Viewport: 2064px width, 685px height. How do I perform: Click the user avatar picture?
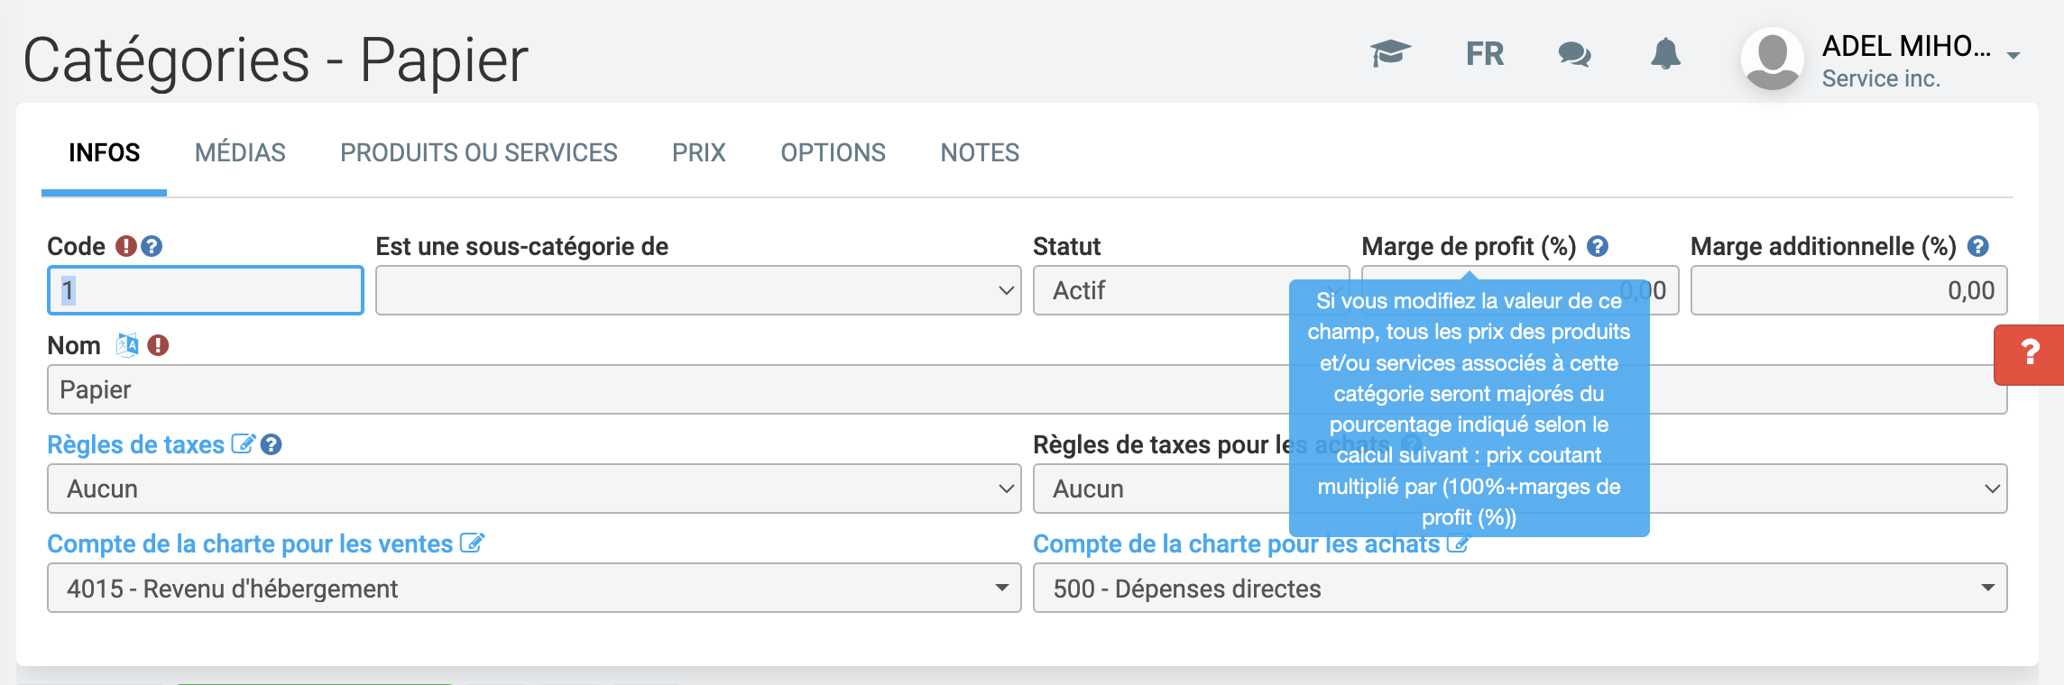point(1772,58)
